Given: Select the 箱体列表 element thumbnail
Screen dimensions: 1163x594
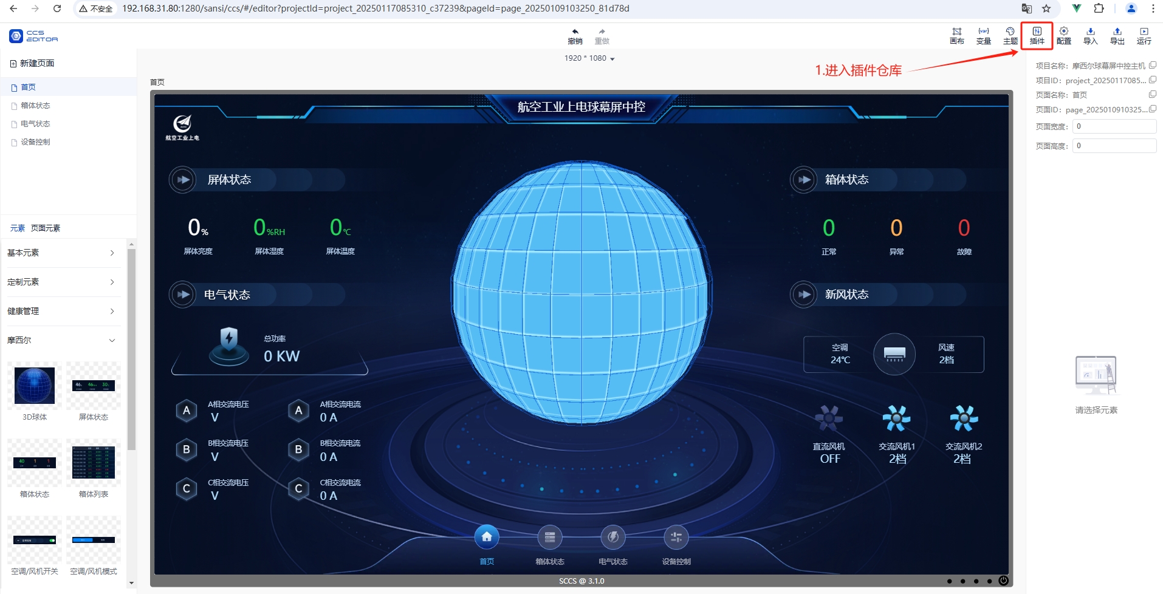Looking at the screenshot, I should (94, 463).
